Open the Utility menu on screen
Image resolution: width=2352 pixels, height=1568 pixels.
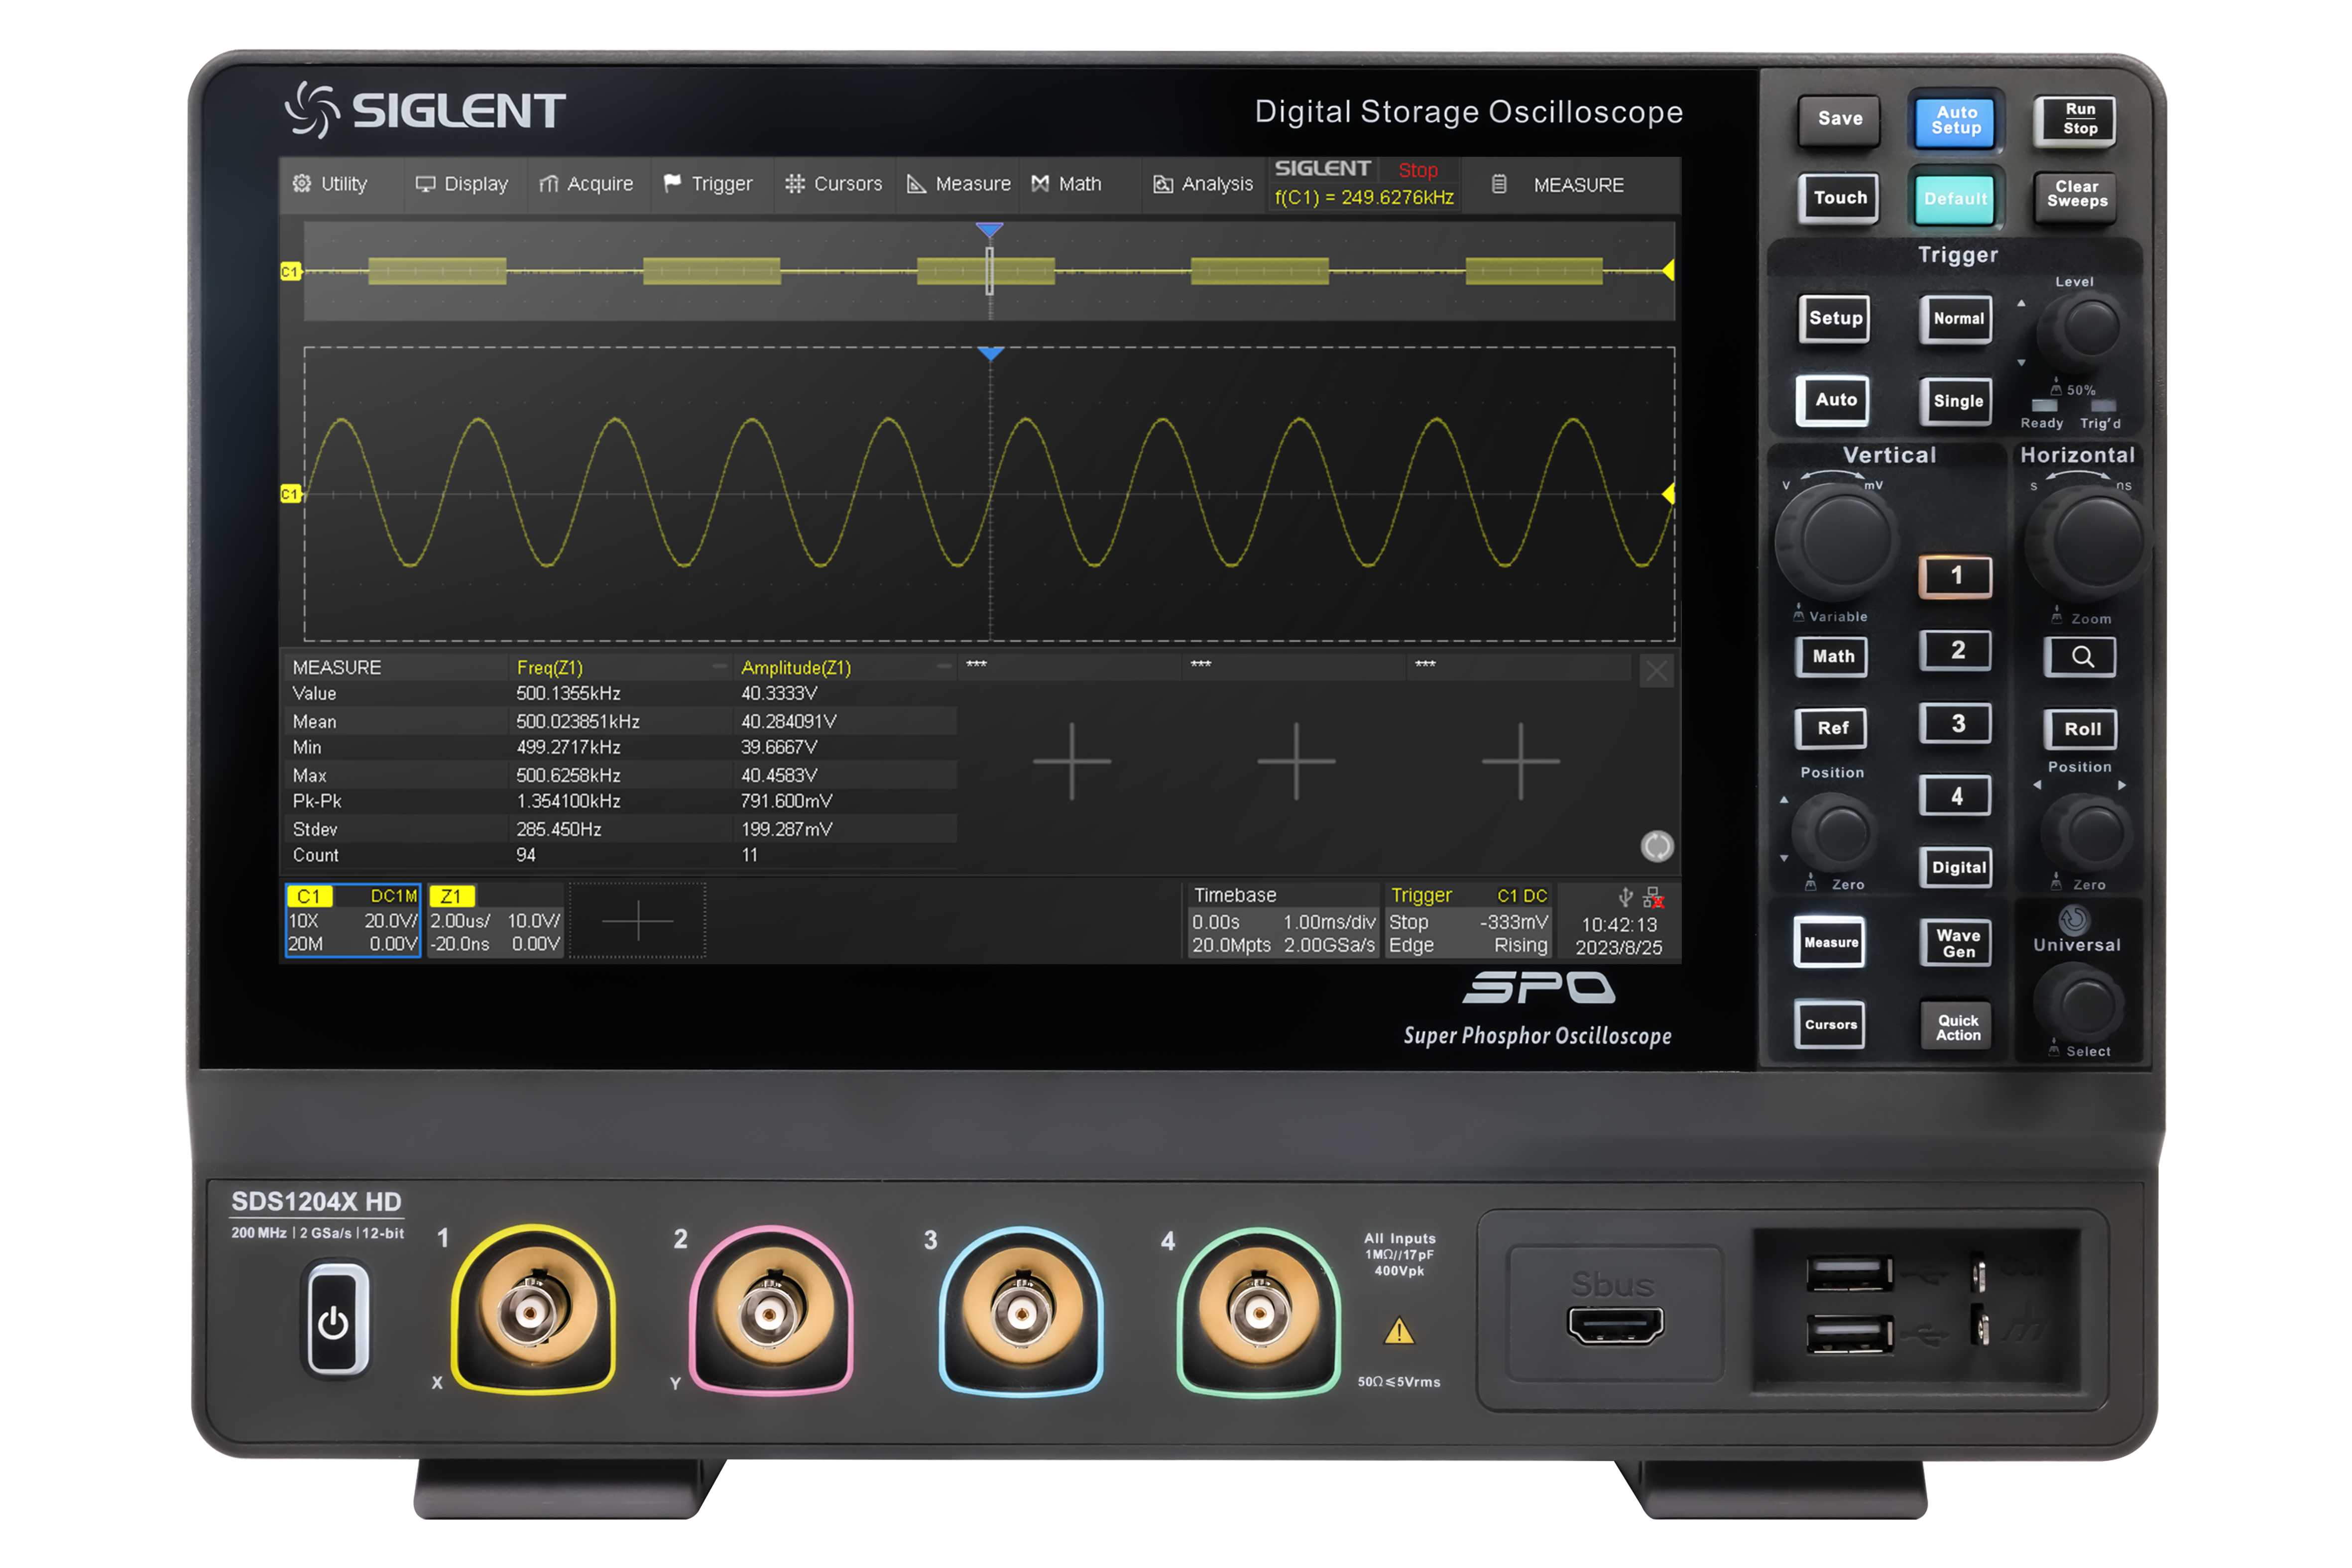click(331, 184)
